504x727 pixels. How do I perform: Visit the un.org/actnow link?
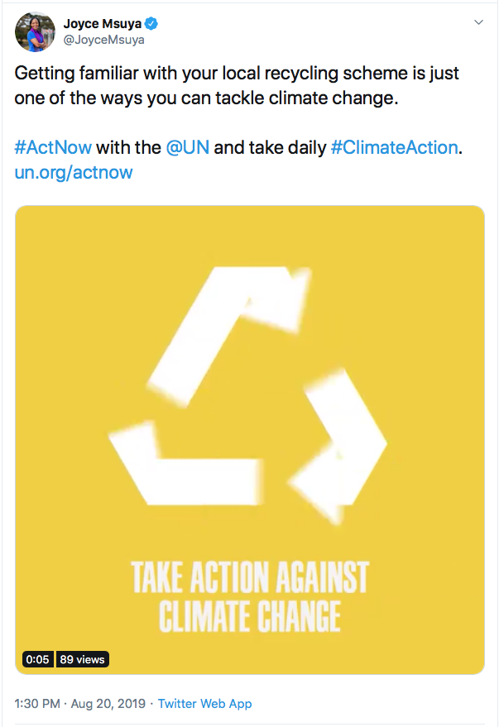click(x=73, y=173)
